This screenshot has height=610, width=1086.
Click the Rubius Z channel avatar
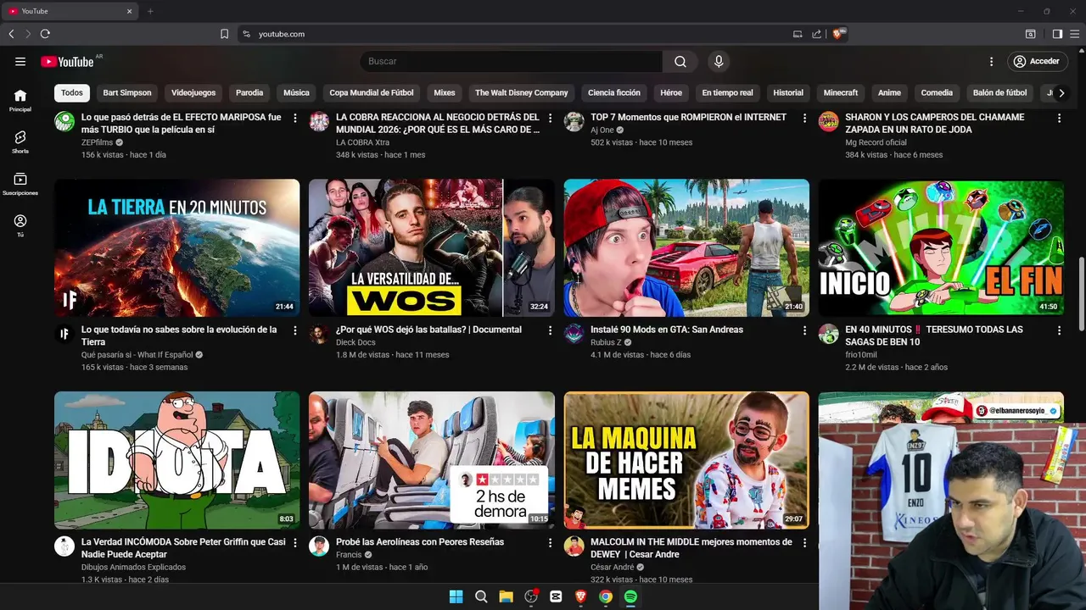(574, 333)
